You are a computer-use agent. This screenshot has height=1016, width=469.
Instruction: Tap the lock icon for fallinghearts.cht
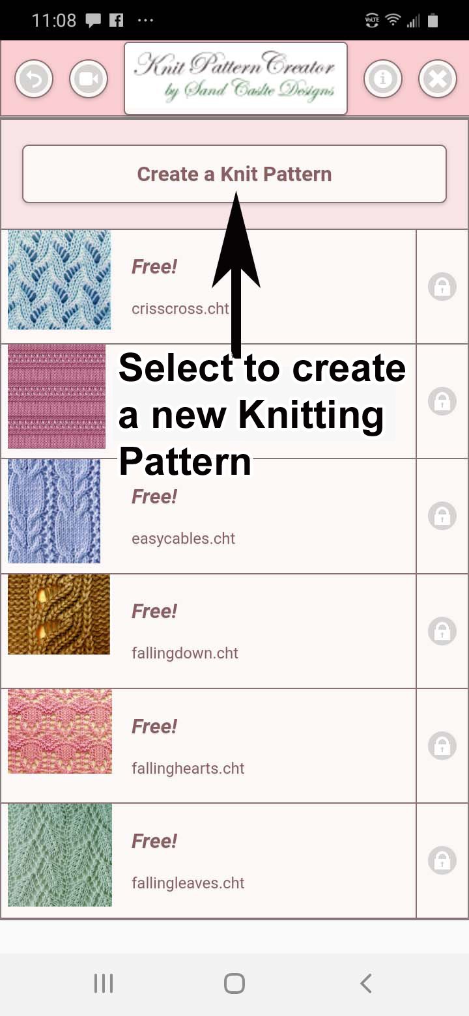[442, 746]
